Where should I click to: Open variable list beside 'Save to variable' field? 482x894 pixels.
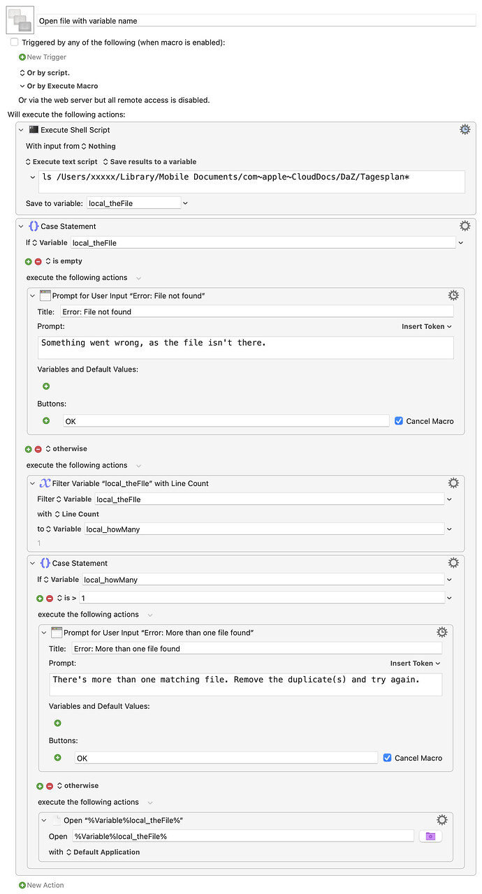[x=185, y=203]
